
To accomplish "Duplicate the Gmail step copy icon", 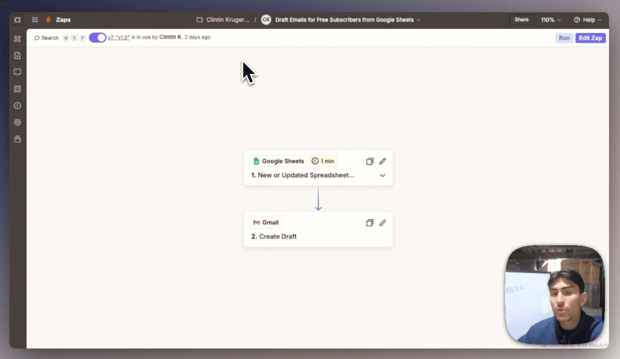I will click(370, 223).
